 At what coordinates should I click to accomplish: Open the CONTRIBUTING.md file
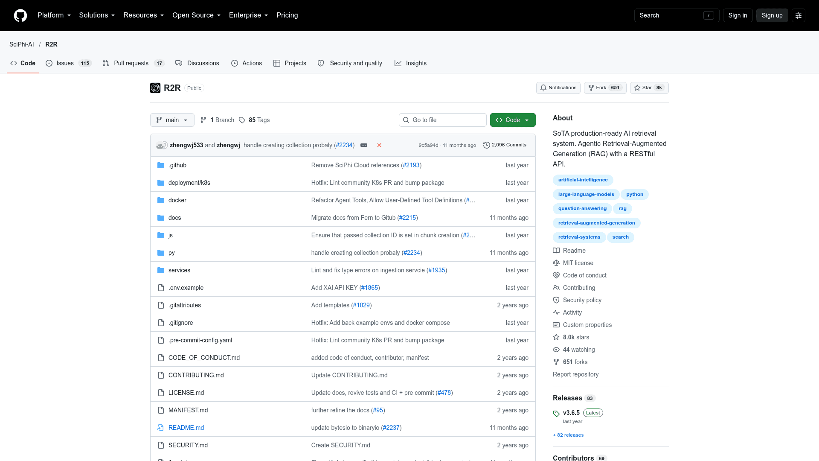[196, 375]
